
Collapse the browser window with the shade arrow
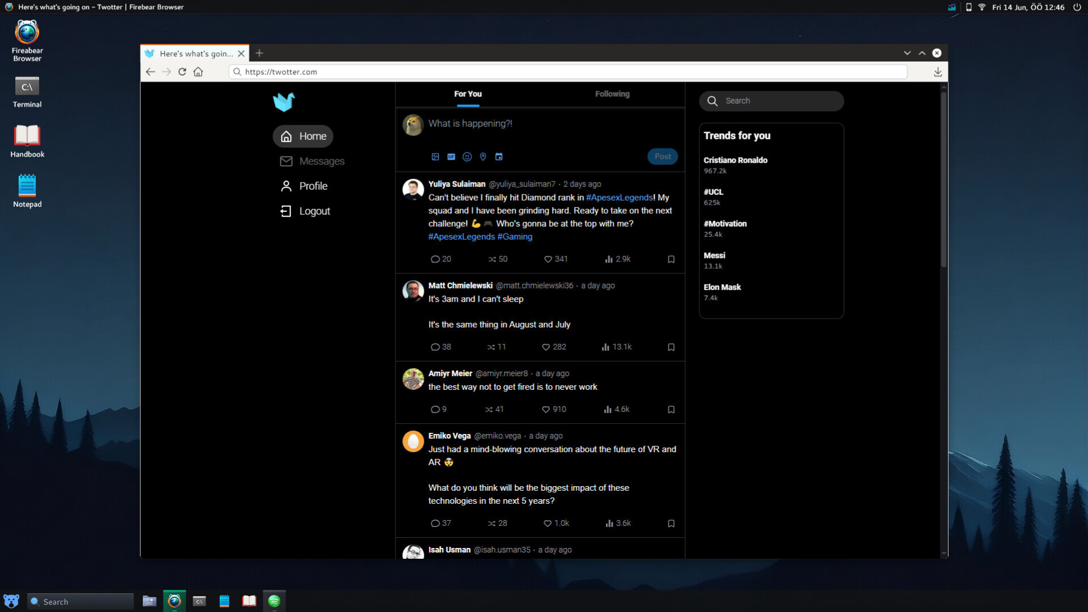pyautogui.click(x=922, y=53)
